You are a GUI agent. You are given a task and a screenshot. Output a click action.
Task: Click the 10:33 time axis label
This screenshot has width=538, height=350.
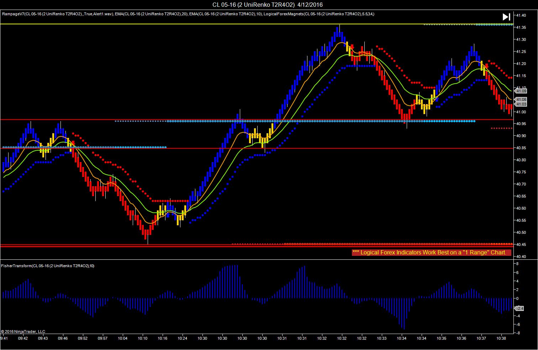[382, 339]
